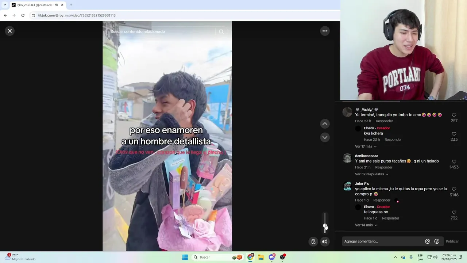Like Elnero's reply 'kya kchera'
Image resolution: width=467 pixels, height=263 pixels.
(x=454, y=134)
